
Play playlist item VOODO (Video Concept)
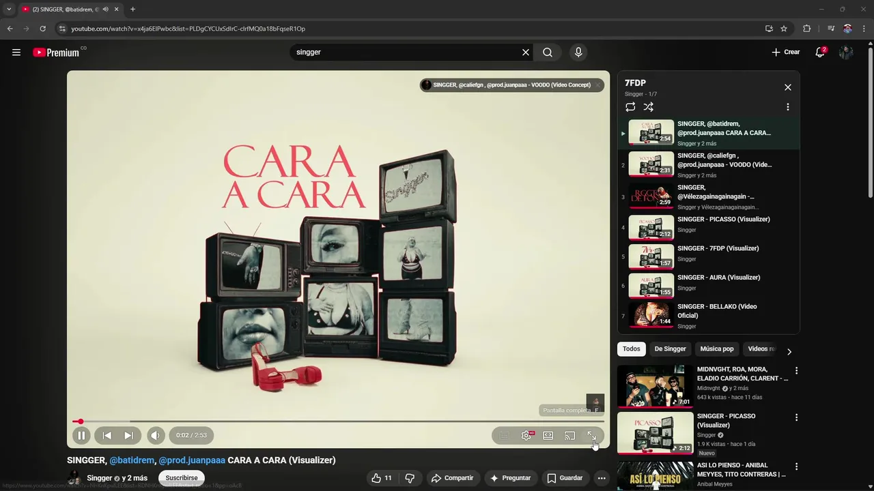[x=709, y=164]
